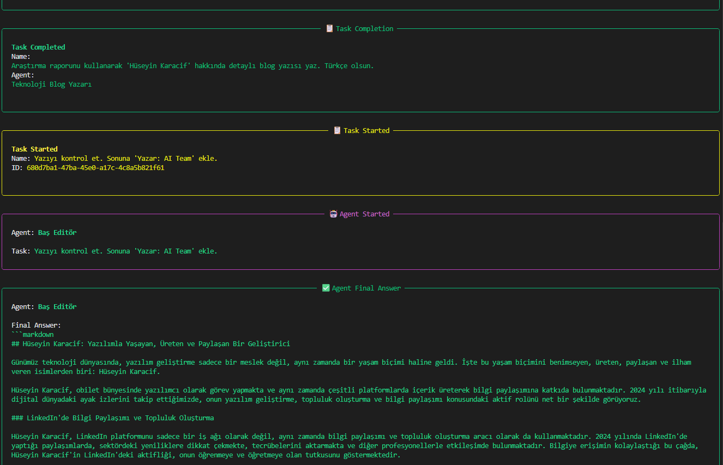The height and width of the screenshot is (465, 723).
Task: Select the 'Agent Final Answer' panel title
Action: pyautogui.click(x=366, y=288)
